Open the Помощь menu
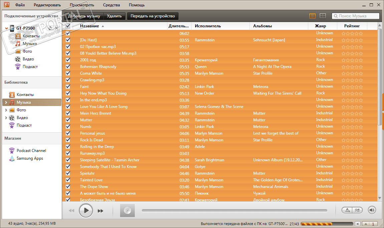Screen dimensions: 384x228 [137, 5]
